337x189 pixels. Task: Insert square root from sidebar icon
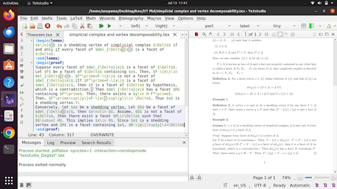[x=22, y=122]
